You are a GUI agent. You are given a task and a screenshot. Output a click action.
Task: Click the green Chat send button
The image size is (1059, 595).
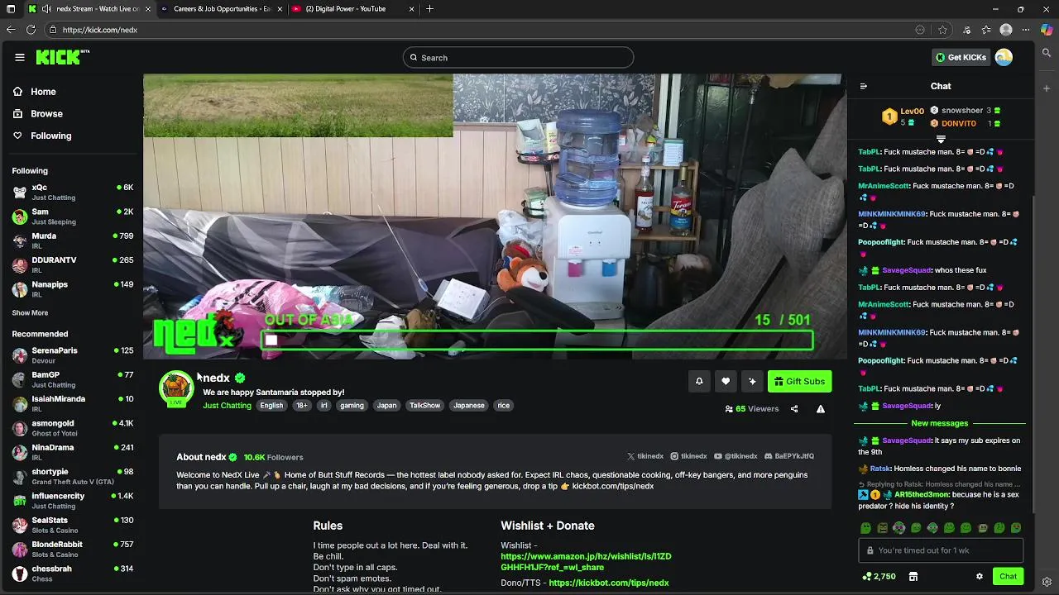(x=1008, y=576)
